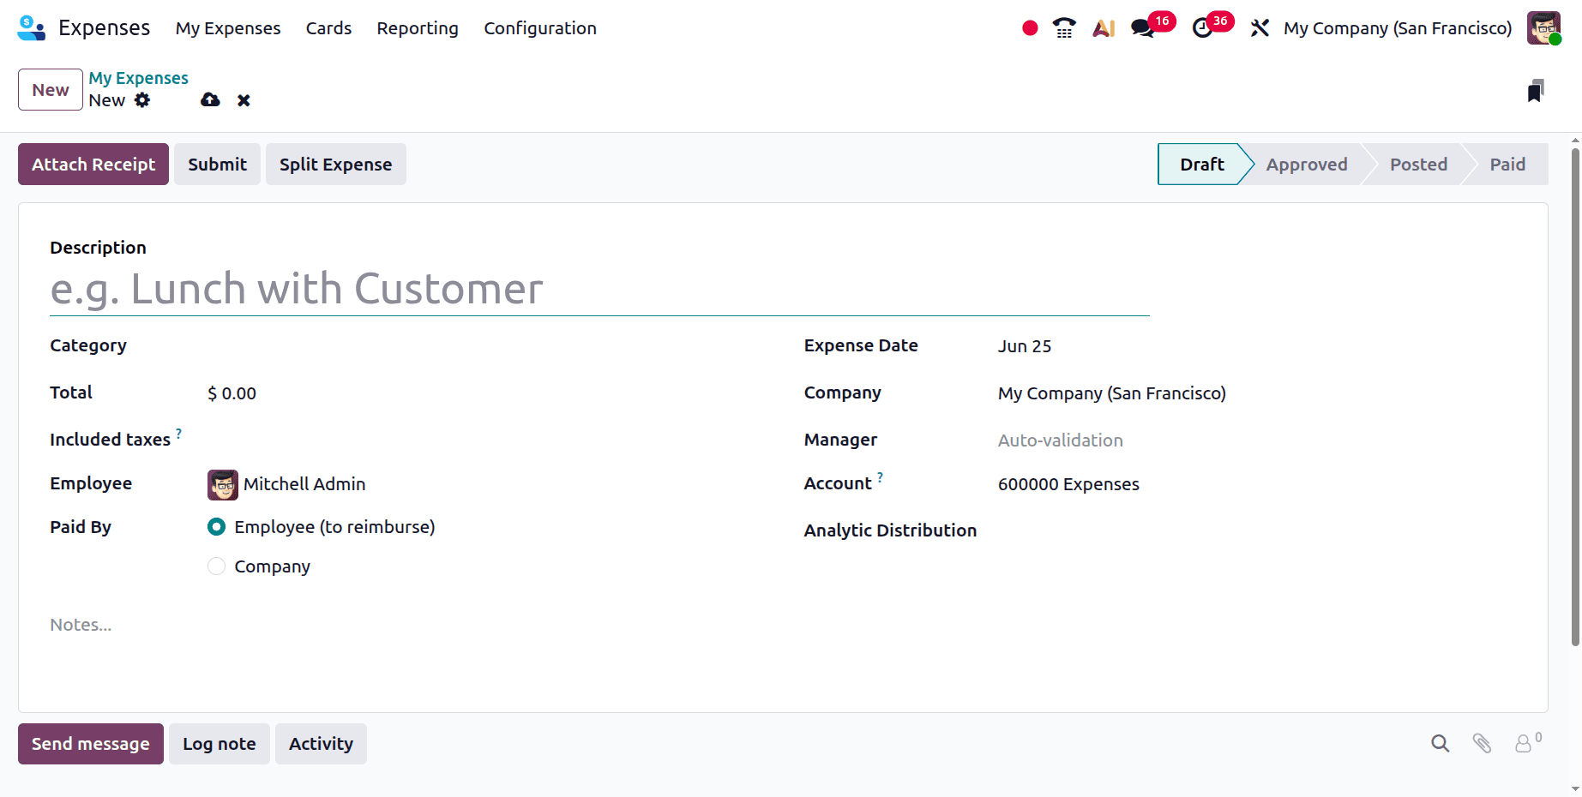The height and width of the screenshot is (797, 1582).
Task: Open the gear actions menu beside New
Action: pos(142,100)
